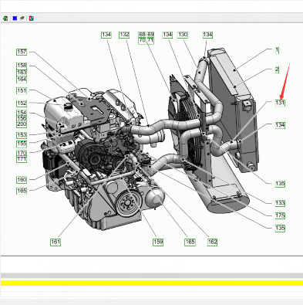The width and height of the screenshot is (303, 305).
Task: Select part number 133 callout
Action: coord(280,203)
